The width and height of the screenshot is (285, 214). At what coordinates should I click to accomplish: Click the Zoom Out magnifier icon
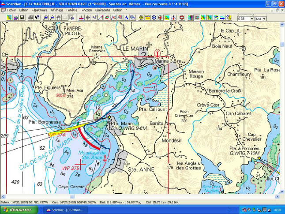click(52, 18)
